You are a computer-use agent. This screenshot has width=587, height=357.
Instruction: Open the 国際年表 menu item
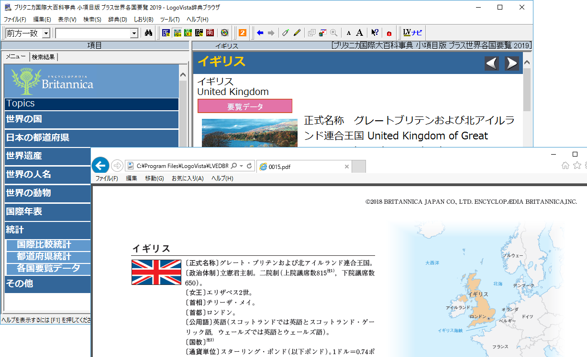click(x=48, y=212)
